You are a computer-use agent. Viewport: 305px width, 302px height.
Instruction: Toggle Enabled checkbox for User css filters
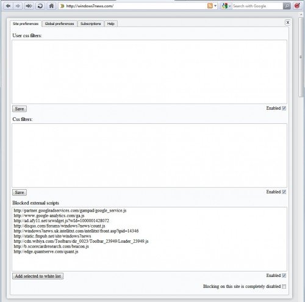[284, 108]
